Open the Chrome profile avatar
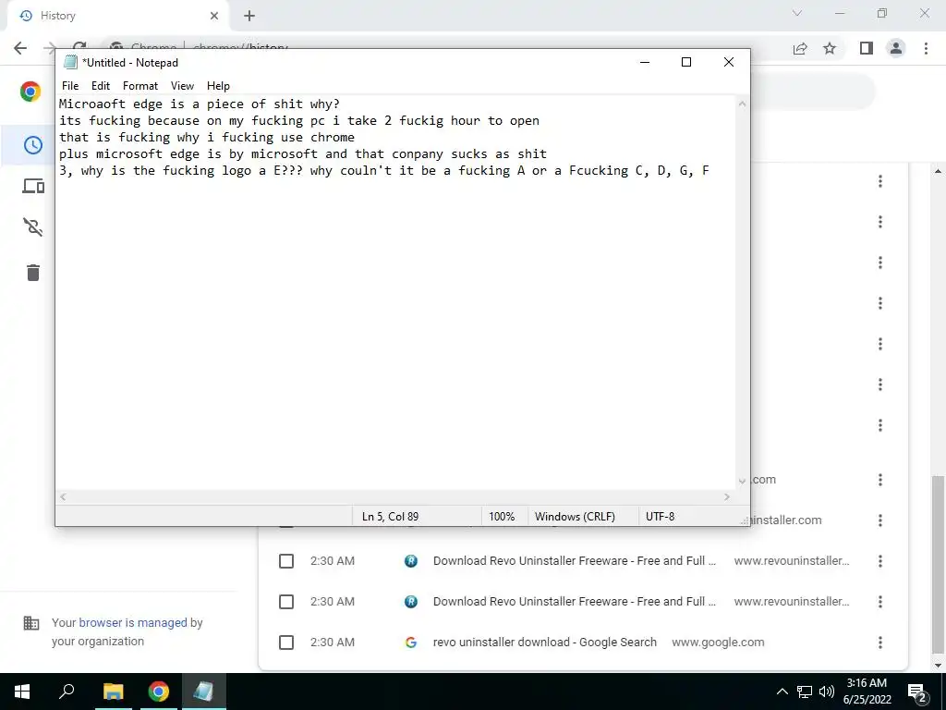This screenshot has width=946, height=710. tap(896, 48)
